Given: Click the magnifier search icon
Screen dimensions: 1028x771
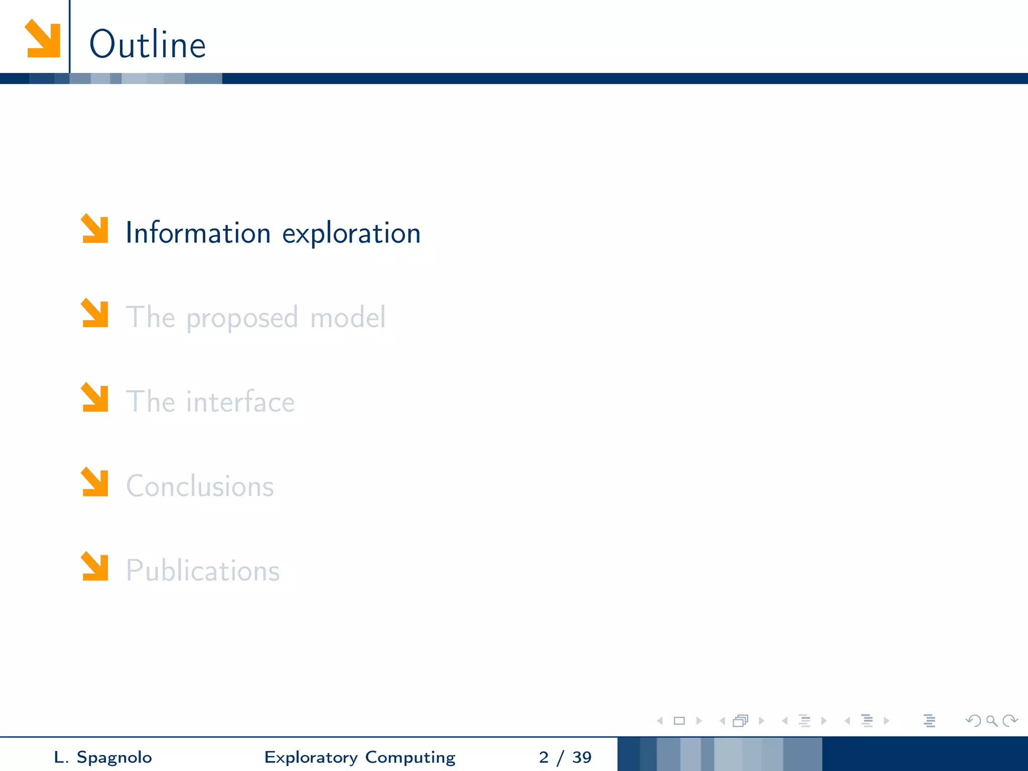Looking at the screenshot, I should click(x=991, y=721).
